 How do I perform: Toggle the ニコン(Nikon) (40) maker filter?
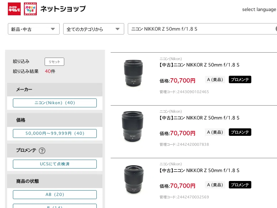pyautogui.click(x=55, y=103)
